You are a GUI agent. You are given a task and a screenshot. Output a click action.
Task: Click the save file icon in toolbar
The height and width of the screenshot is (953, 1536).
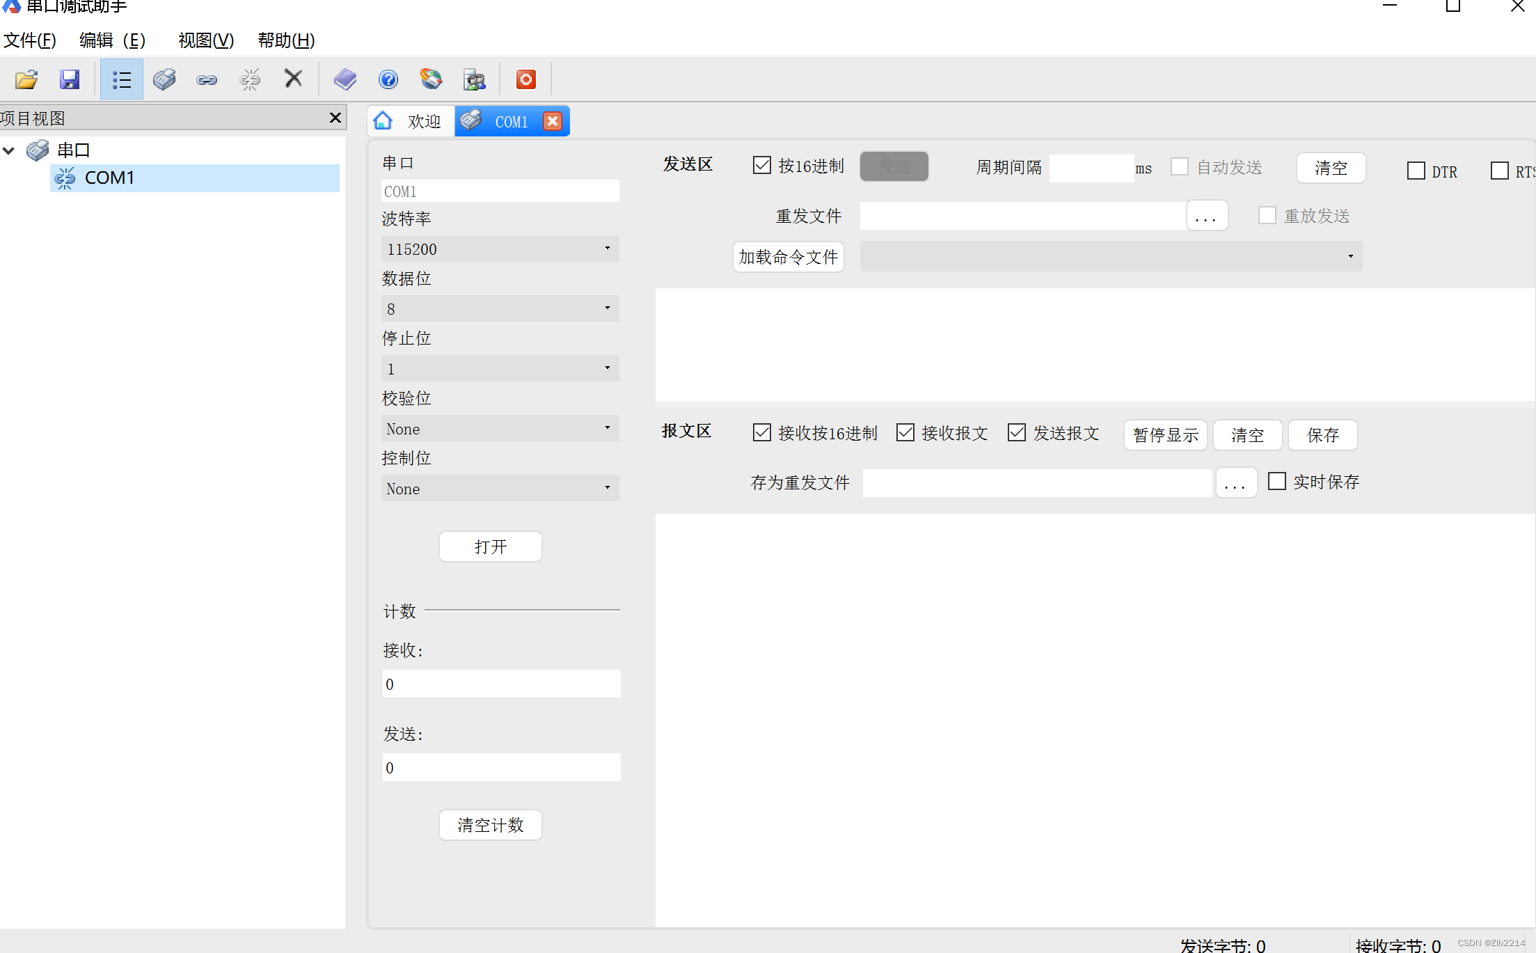tap(68, 79)
